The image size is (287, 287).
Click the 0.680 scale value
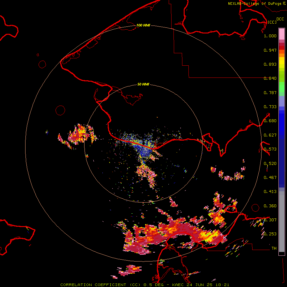270,121
